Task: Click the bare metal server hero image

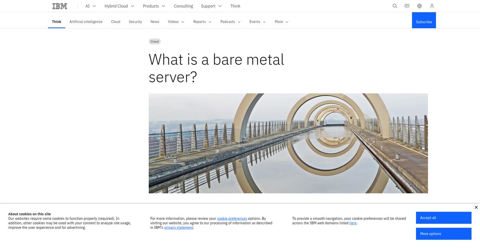Action: (x=288, y=143)
